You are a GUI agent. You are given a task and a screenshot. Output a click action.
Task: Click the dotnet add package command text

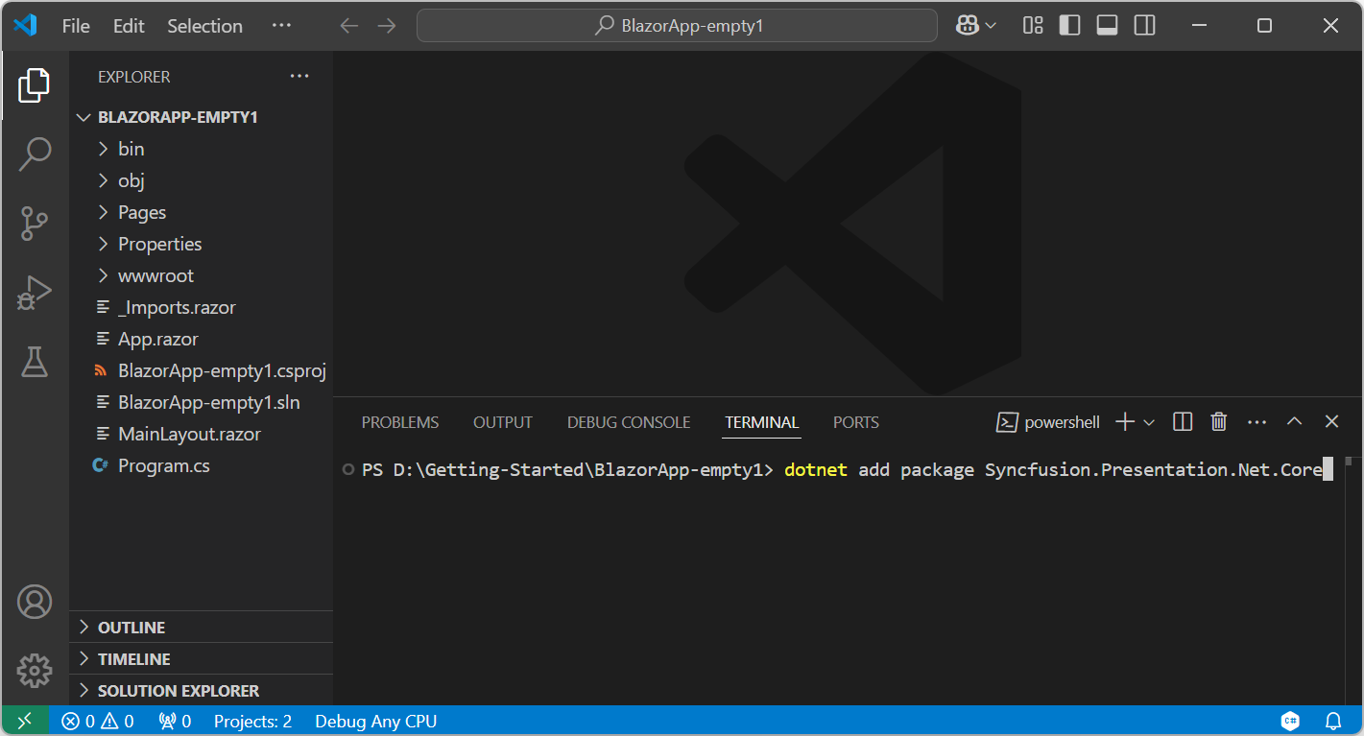coord(1053,470)
